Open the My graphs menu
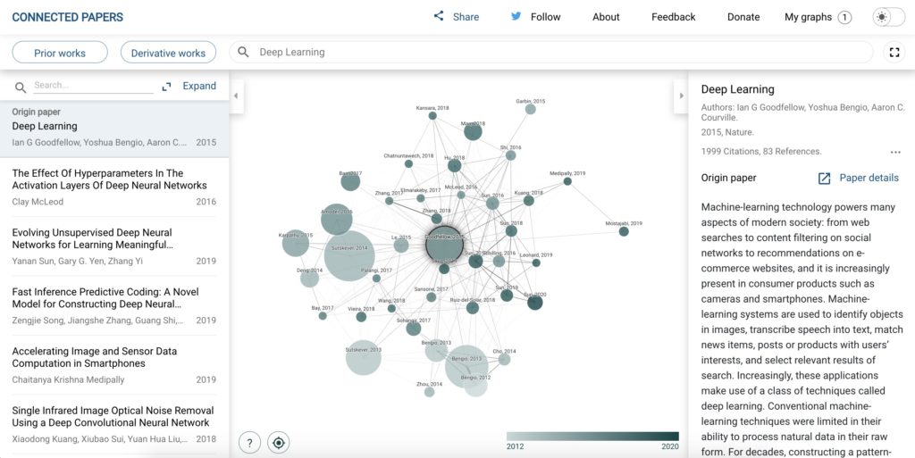 point(817,17)
